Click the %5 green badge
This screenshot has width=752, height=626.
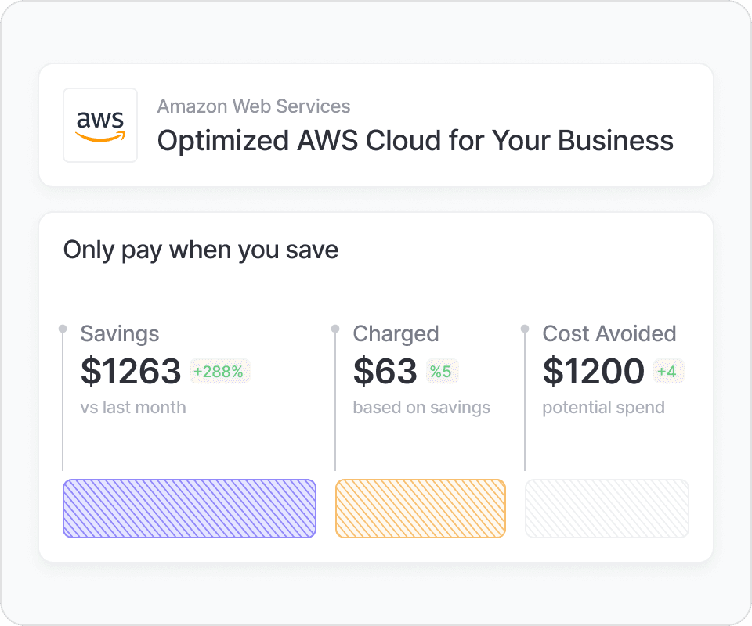pos(440,372)
